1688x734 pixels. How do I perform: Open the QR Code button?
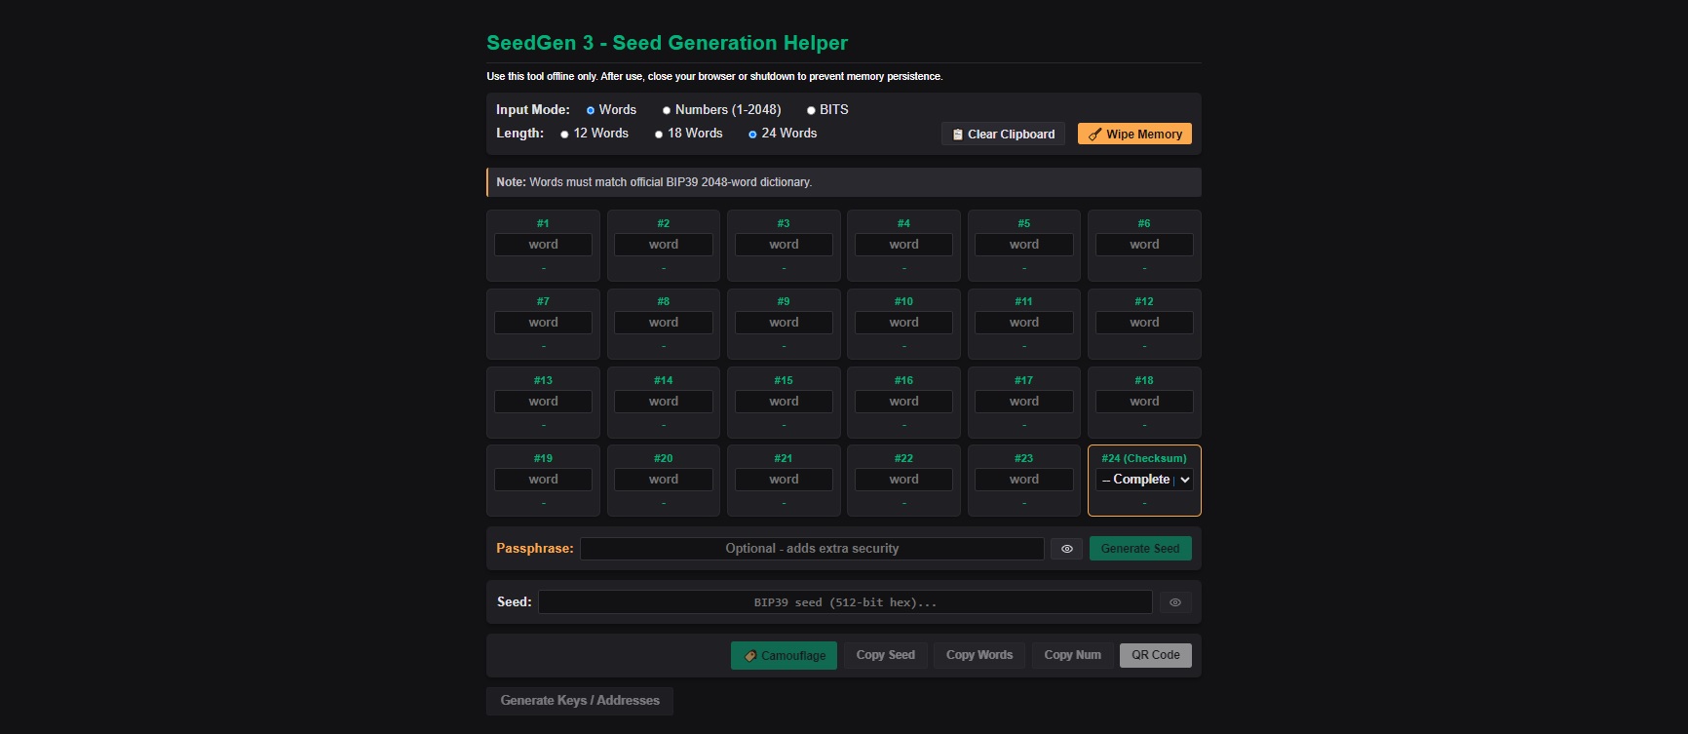[1156, 655]
